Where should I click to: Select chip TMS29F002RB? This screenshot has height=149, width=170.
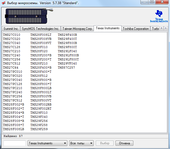41,104
